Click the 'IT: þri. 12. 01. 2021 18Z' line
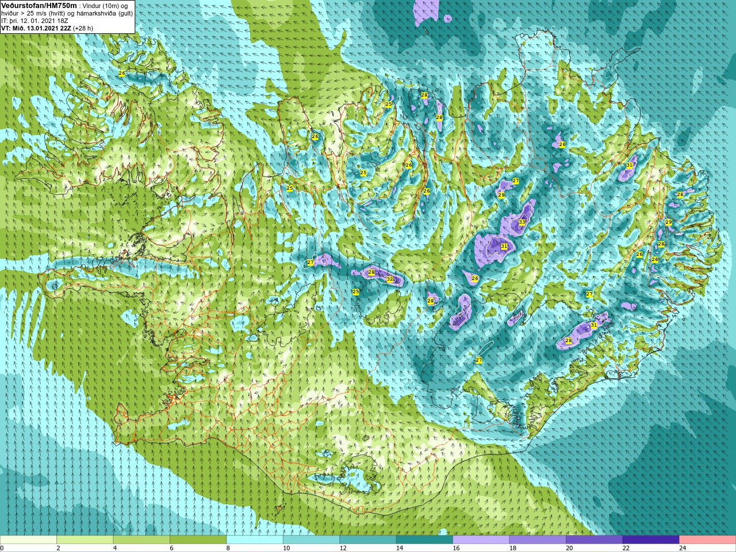The image size is (736, 552). pos(34,21)
